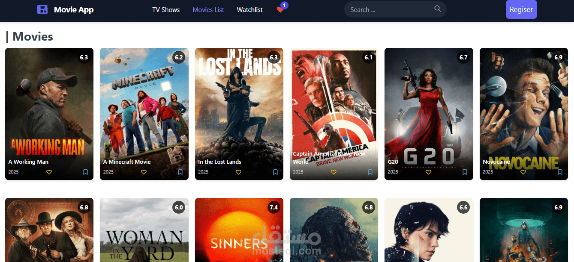Screen dimensions: 574x262
Task: Favorite Captain America Brave New World
Action: [334, 172]
